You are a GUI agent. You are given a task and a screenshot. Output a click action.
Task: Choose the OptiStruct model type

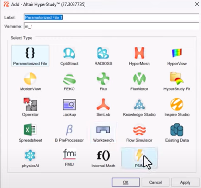[69, 56]
